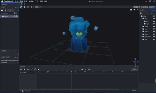Click the load animation file icon
This screenshot has height=93, width=156.
tap(6, 10)
